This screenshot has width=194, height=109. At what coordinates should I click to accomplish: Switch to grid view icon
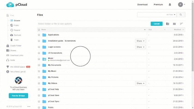174,24
